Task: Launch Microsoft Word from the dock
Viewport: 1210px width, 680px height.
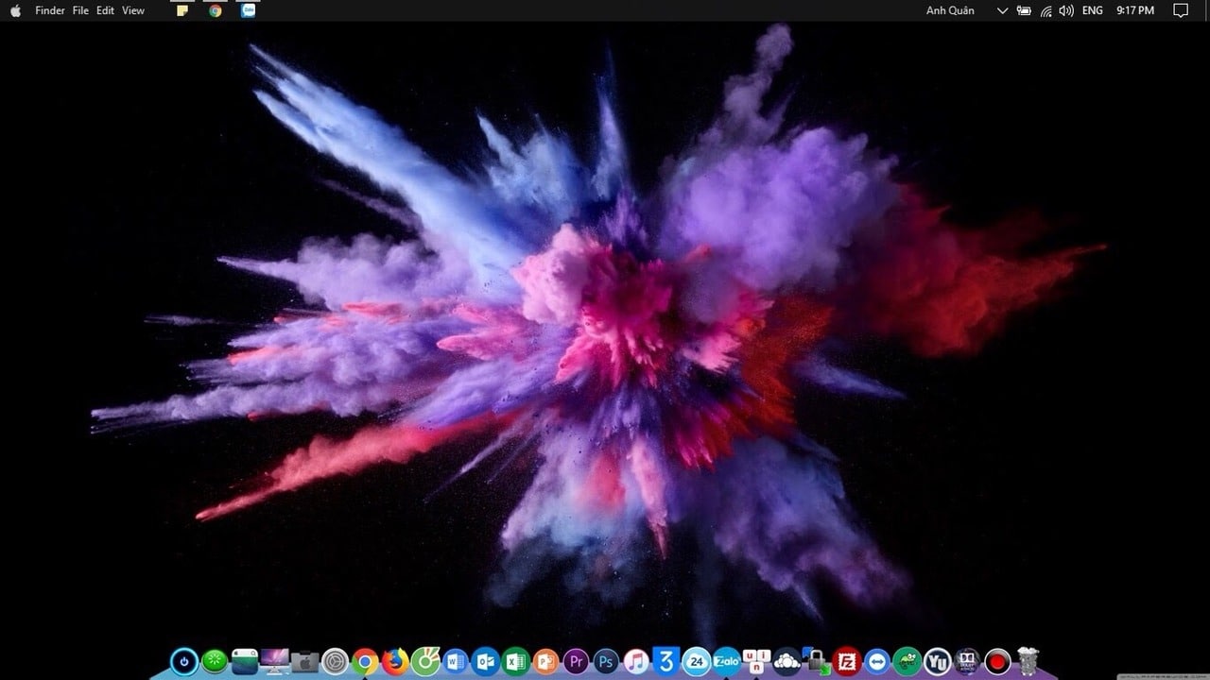Action: [456, 662]
